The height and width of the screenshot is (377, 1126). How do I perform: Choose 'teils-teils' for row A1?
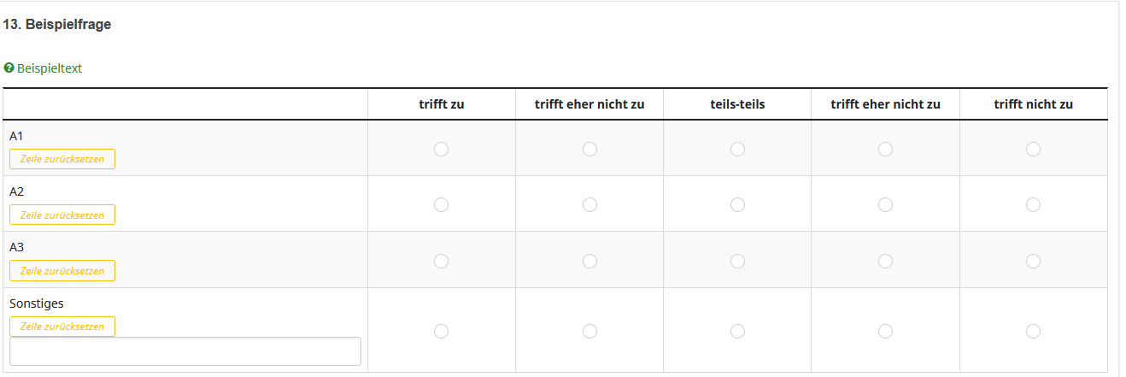tap(737, 150)
